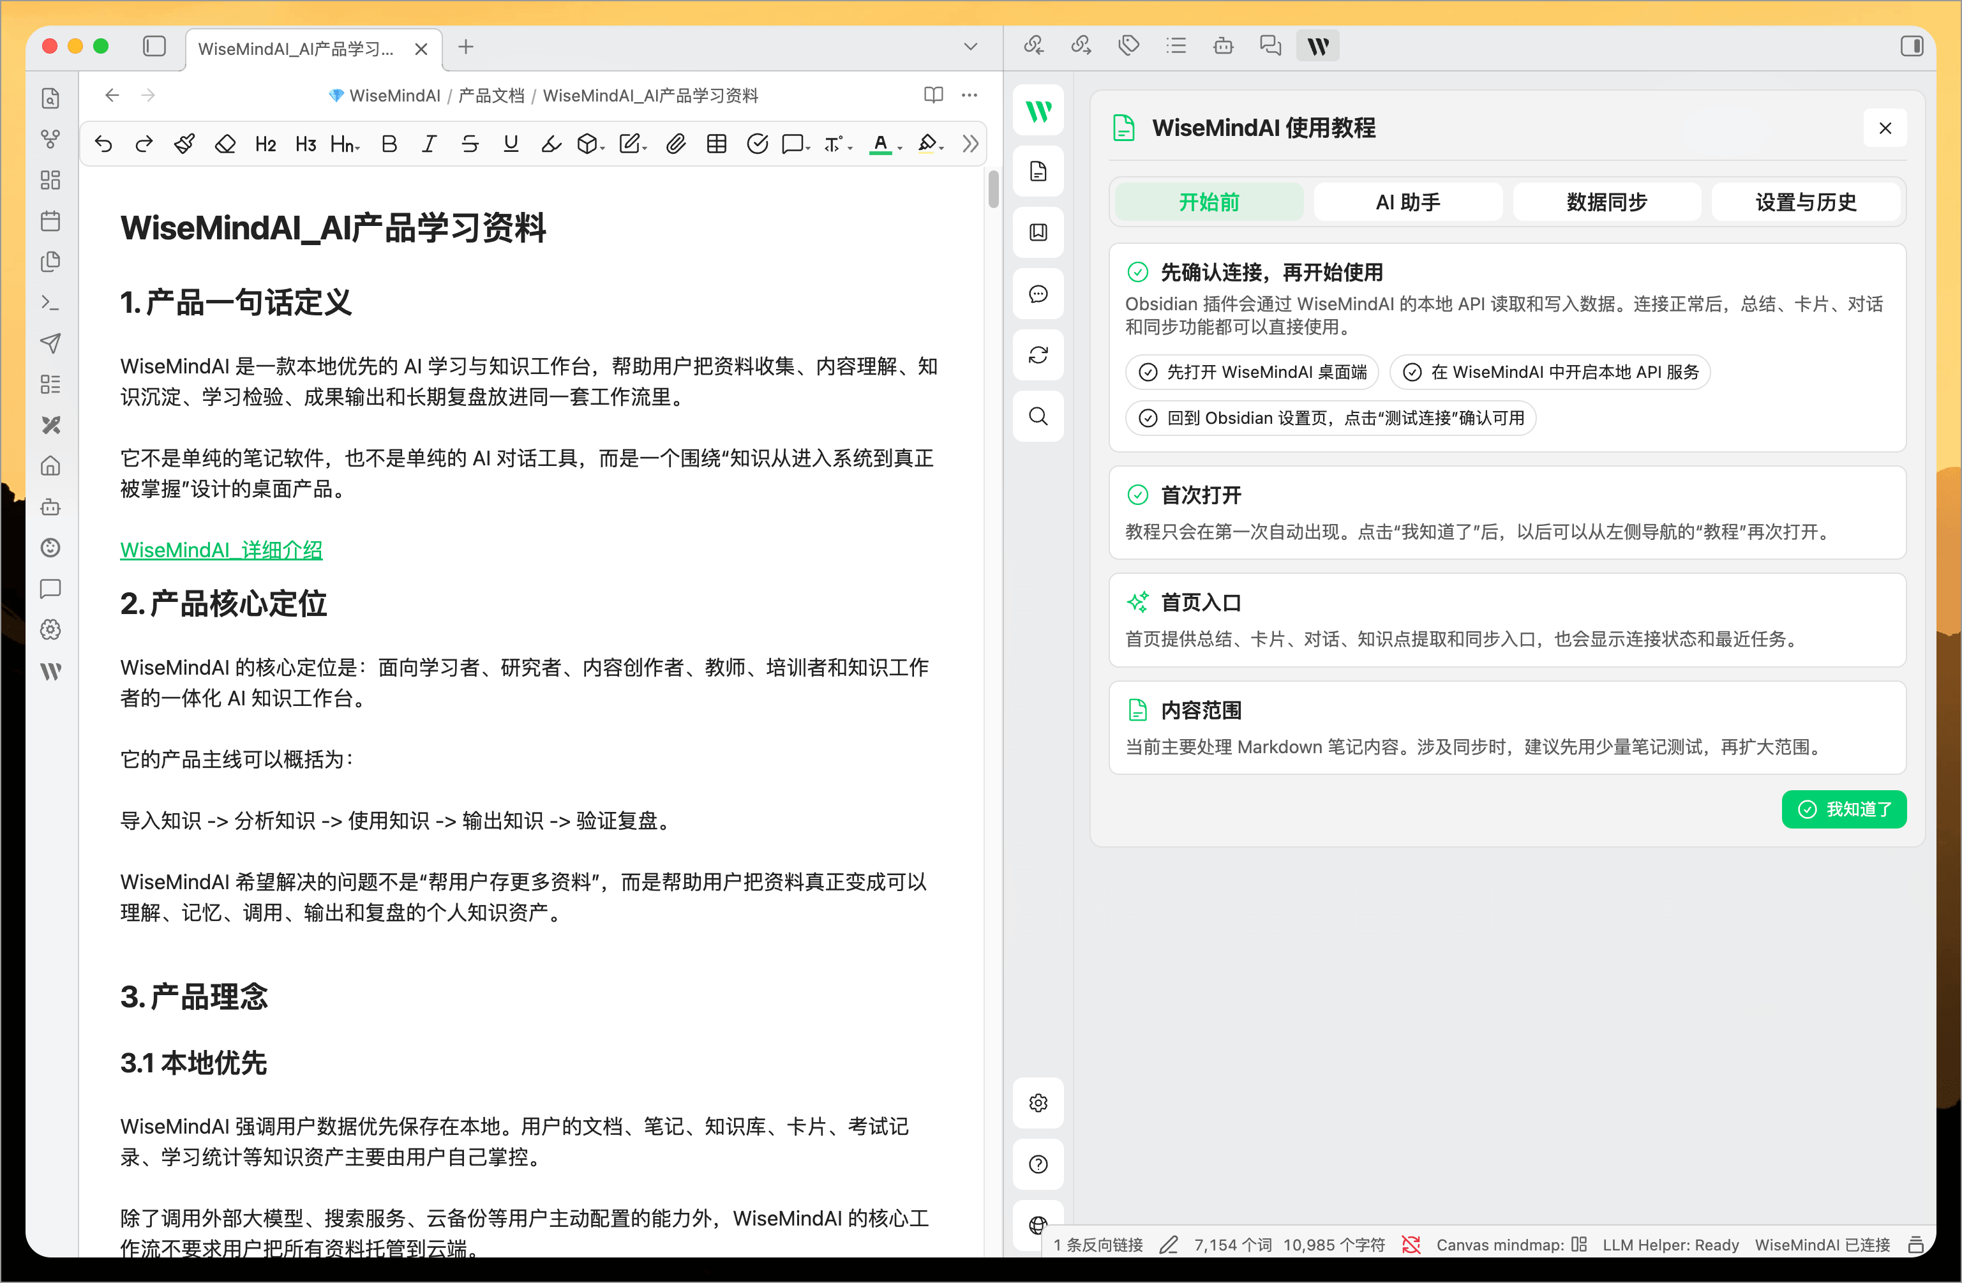Click the calendar icon in left ribbon
This screenshot has width=1962, height=1283.
click(50, 221)
